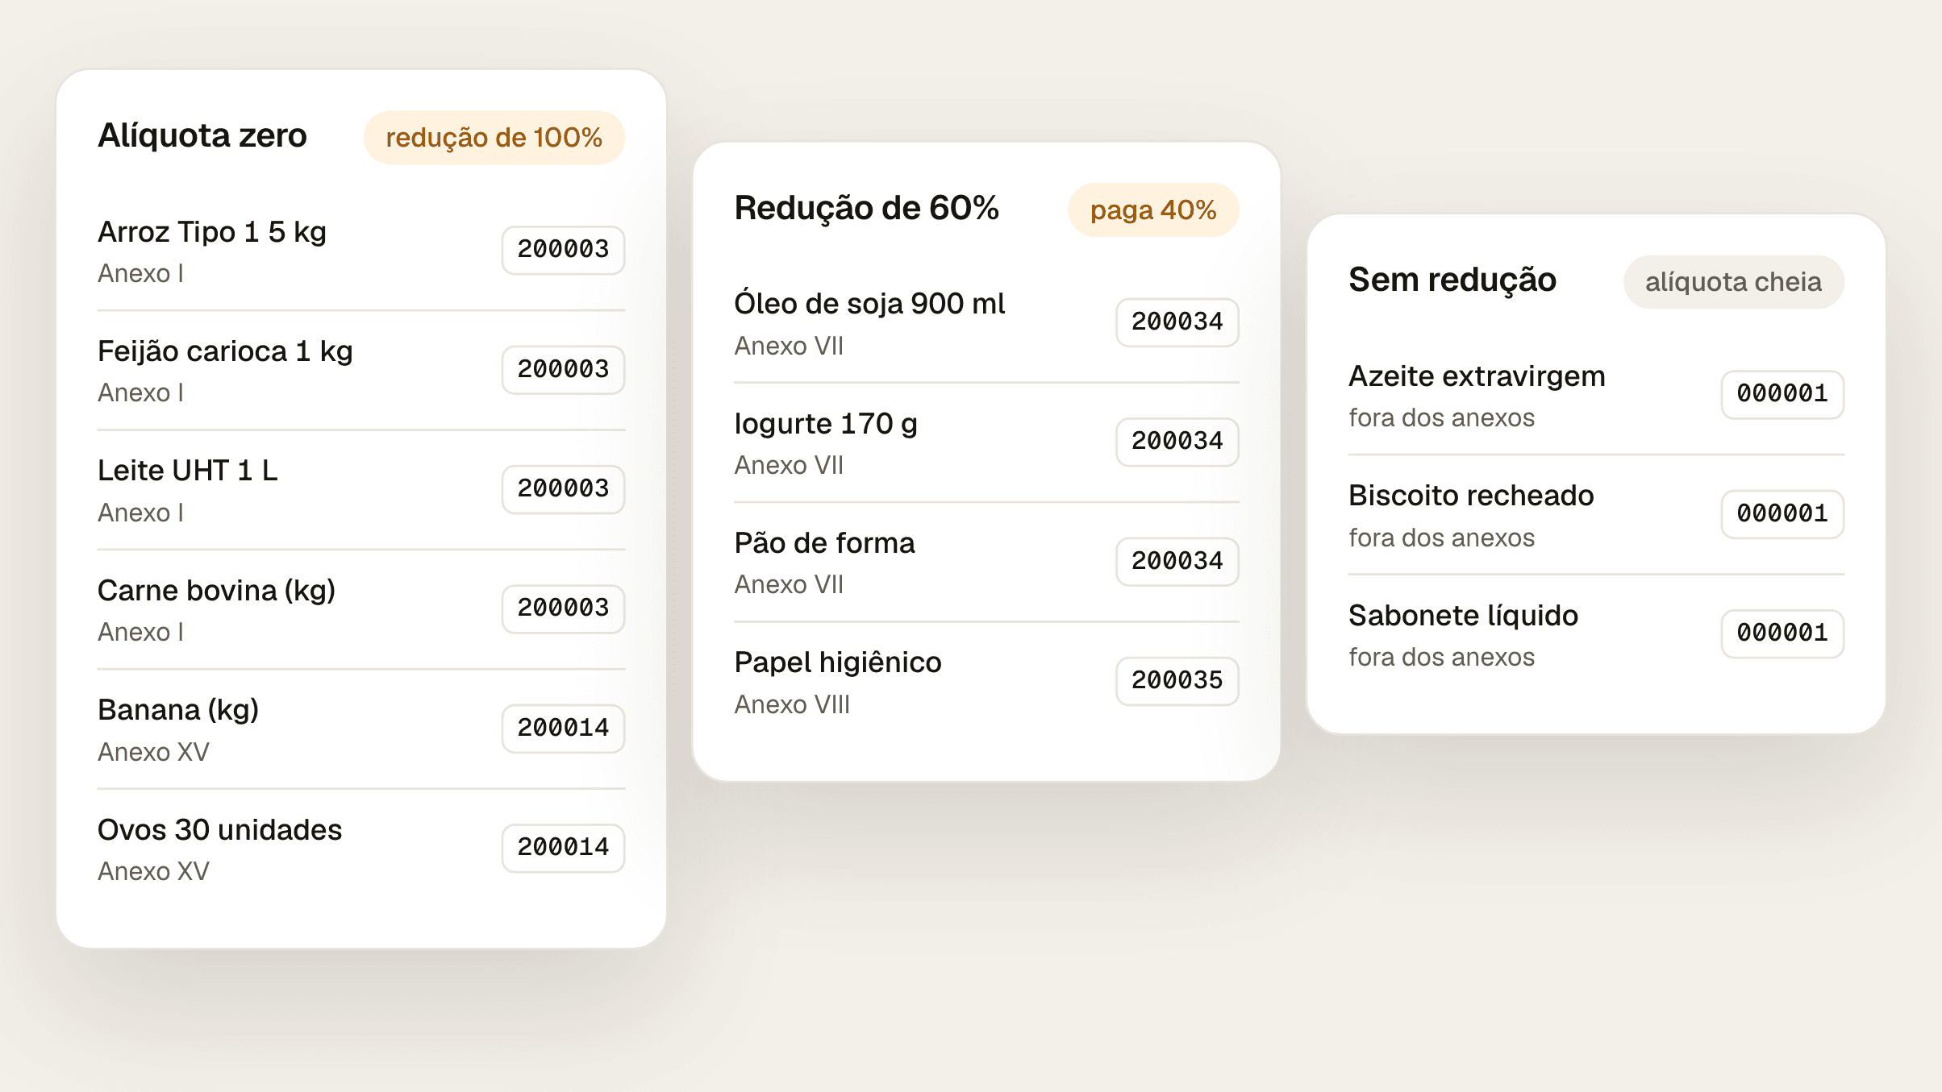Select the 'paga 40%' badge
This screenshot has height=1092, width=1942.
coord(1153,210)
